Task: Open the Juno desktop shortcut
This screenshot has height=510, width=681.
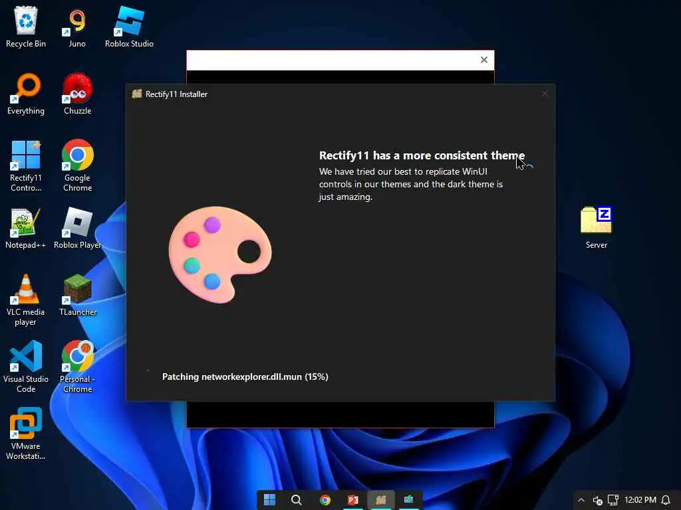Action: point(77,27)
